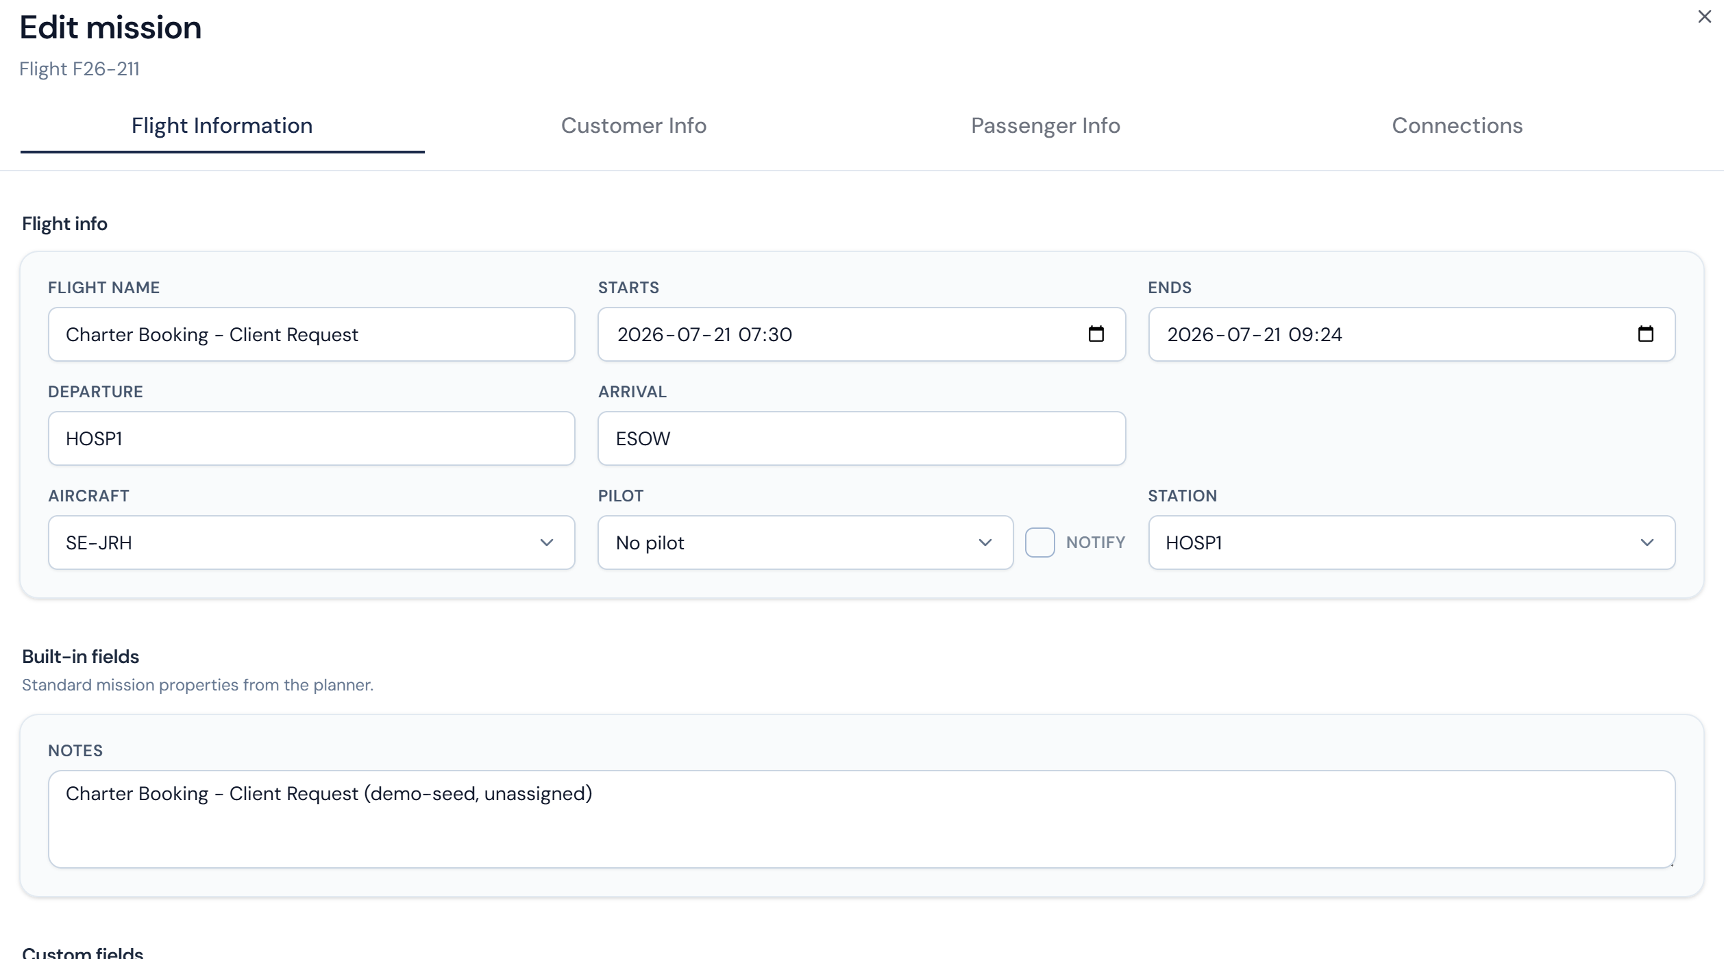Image resolution: width=1724 pixels, height=959 pixels.
Task: Click the 'Standard mission properties from the planner.' text
Action: (x=197, y=685)
